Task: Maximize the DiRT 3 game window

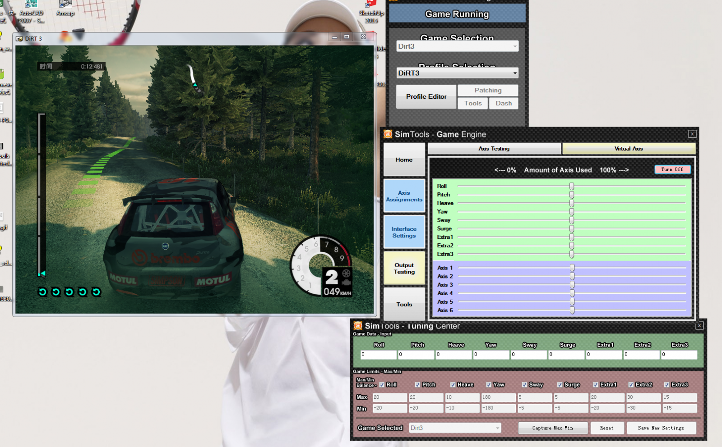Action: (x=347, y=37)
